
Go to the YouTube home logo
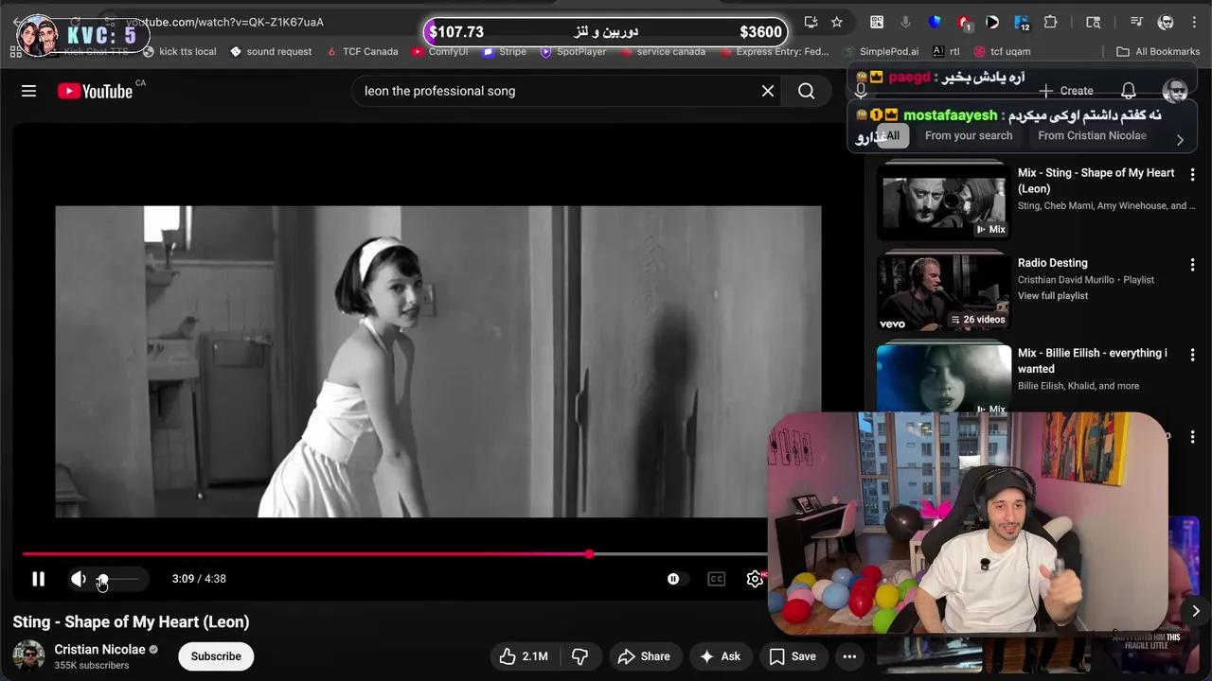coord(95,91)
